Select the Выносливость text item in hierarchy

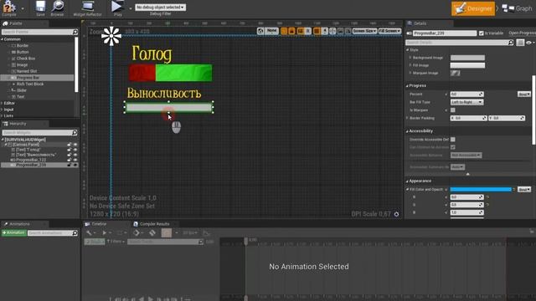click(35, 155)
